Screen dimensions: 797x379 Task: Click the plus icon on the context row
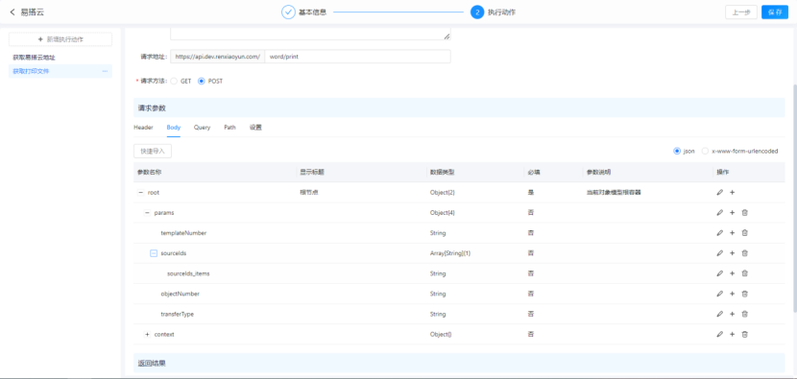(x=732, y=334)
